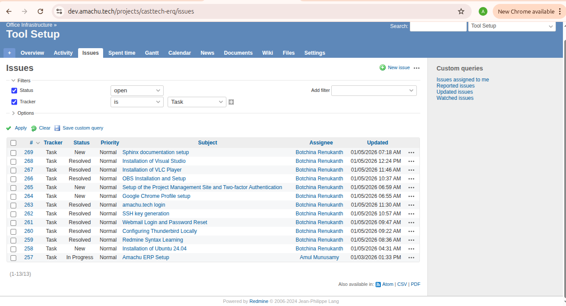Uncheck the Tracker filter checkbox
566x306 pixels.
14,102
